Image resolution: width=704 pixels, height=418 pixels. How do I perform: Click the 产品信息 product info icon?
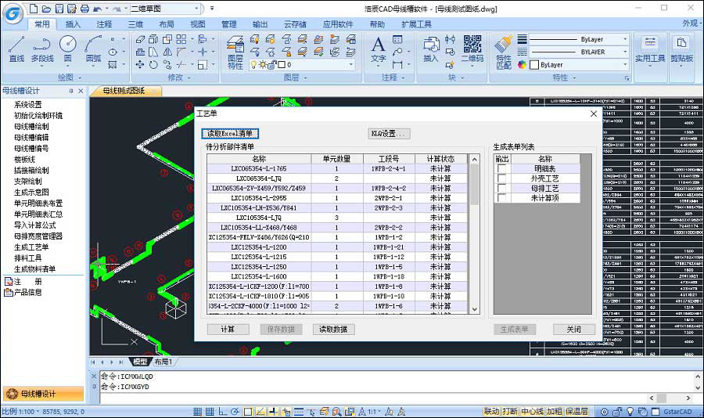click(x=9, y=292)
